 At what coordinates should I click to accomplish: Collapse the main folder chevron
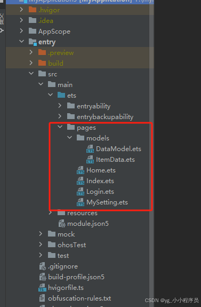coord(41,84)
